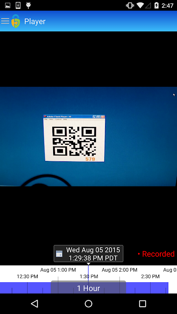The image size is (177, 314).
Task: Tap the 2:47 clock in status bar
Action: (x=168, y=5)
